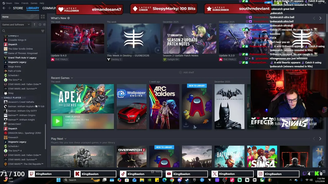Switch to the LIBRARY tab
Image resolution: width=328 pixels, height=184 pixels.
pyautogui.click(x=33, y=8)
